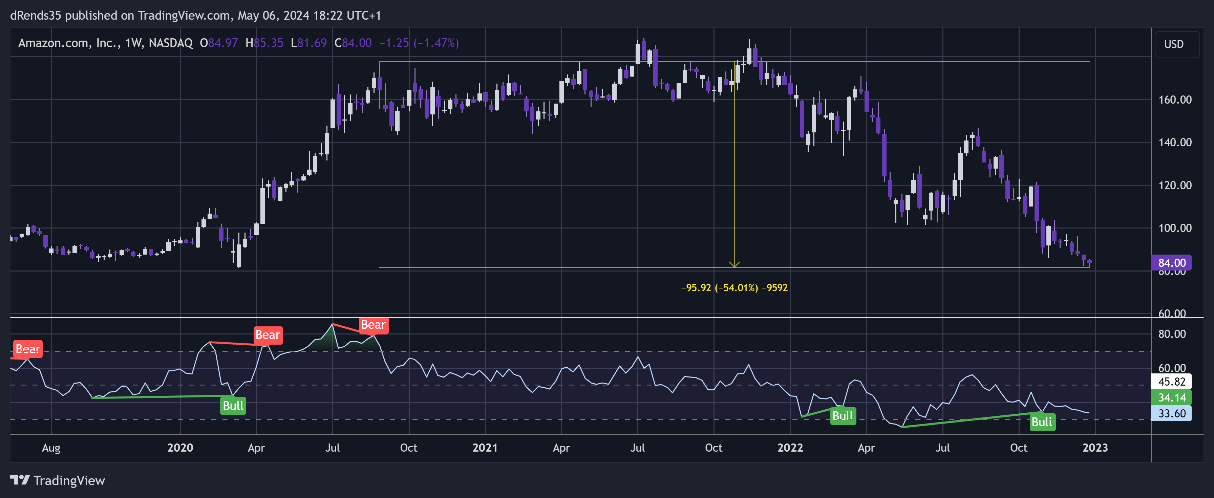This screenshot has width=1214, height=498.
Task: Click the yellow measurement text '−95.92 (−54.01%) −9592'
Action: [734, 287]
